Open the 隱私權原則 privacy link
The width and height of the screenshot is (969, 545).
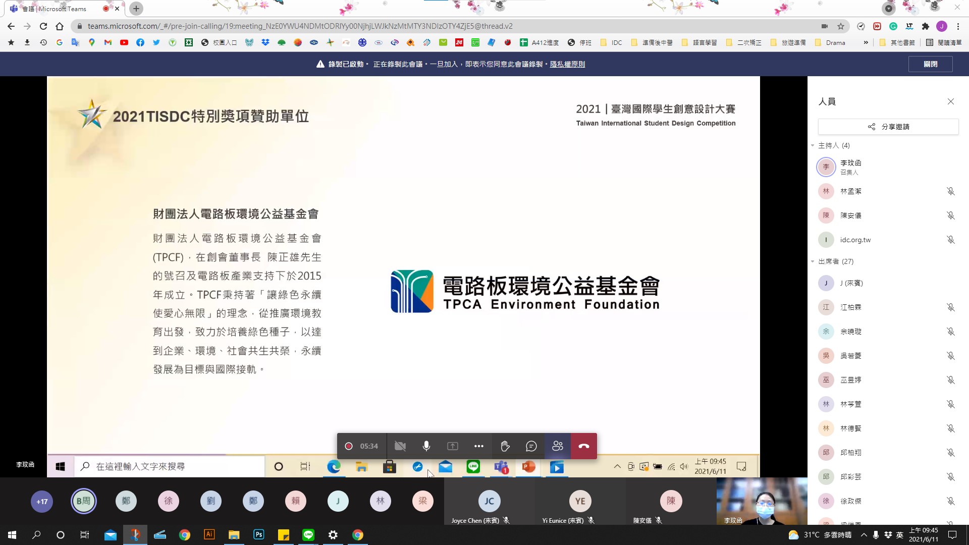click(x=567, y=64)
